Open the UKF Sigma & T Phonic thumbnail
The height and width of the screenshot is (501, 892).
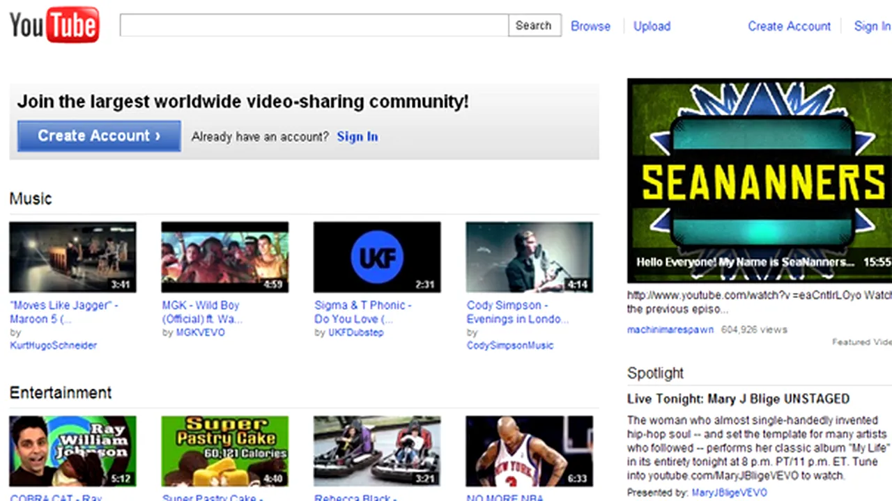click(x=377, y=257)
